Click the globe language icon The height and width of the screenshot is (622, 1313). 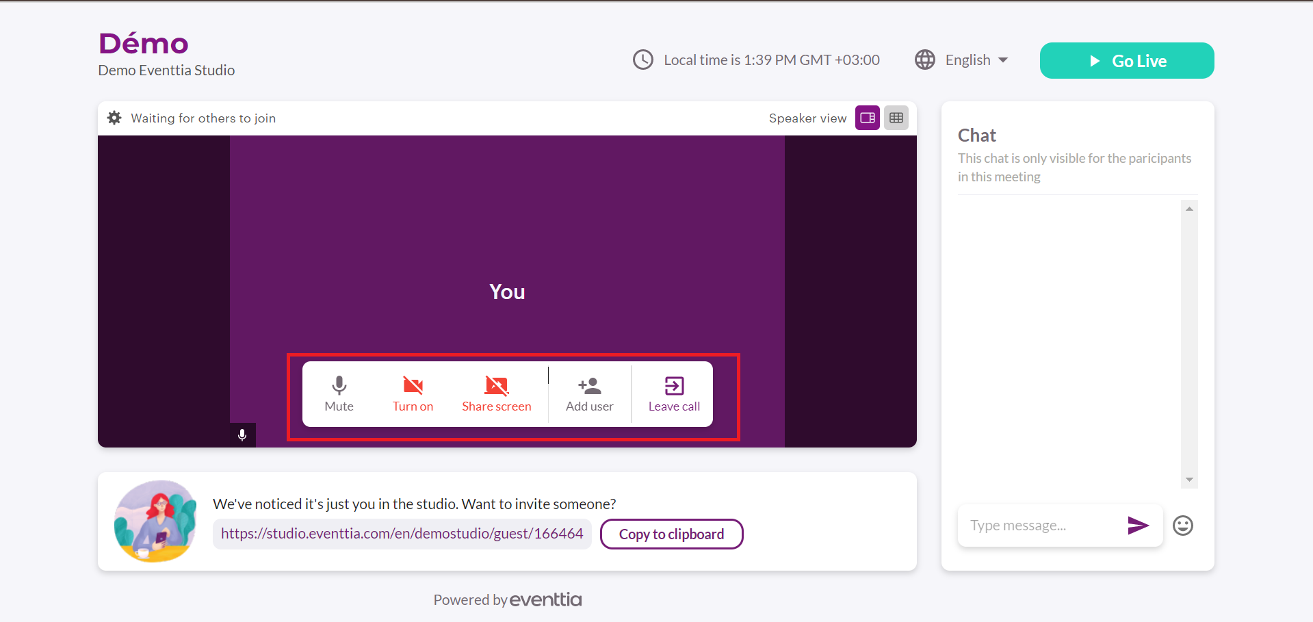(x=924, y=60)
